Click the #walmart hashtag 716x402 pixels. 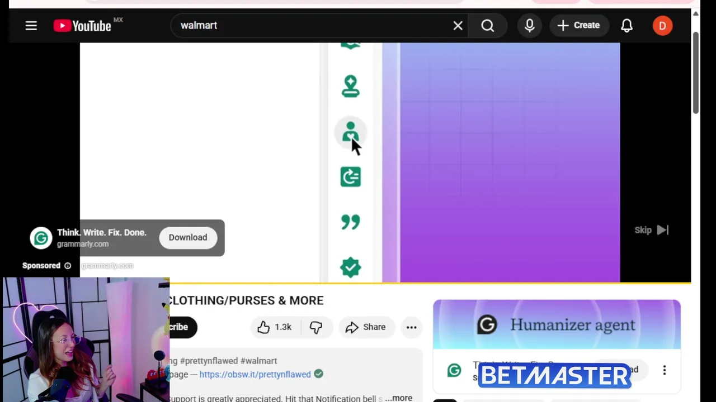pyautogui.click(x=258, y=361)
